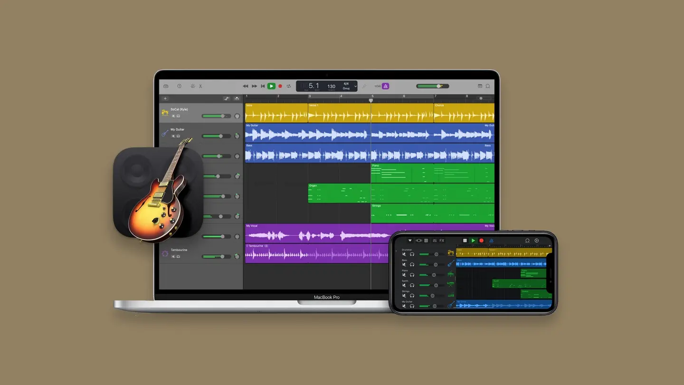Click the automation icon above the track headers
Viewport: 684px width, 385px height.
tap(227, 98)
